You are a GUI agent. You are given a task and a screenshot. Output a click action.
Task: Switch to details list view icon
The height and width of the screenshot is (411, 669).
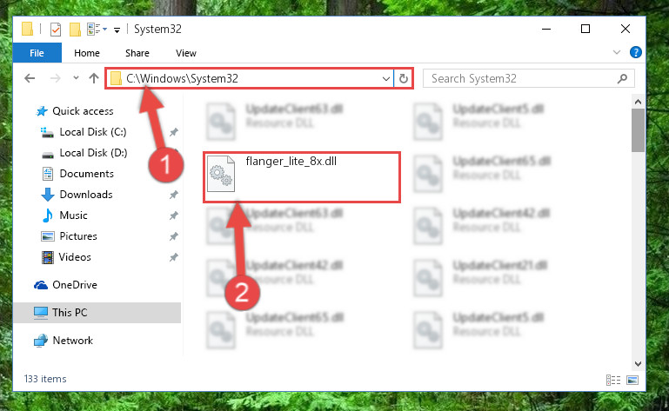point(613,380)
